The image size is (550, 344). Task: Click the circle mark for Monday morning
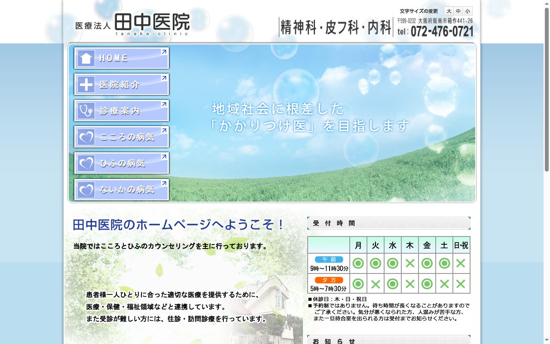pyautogui.click(x=358, y=263)
